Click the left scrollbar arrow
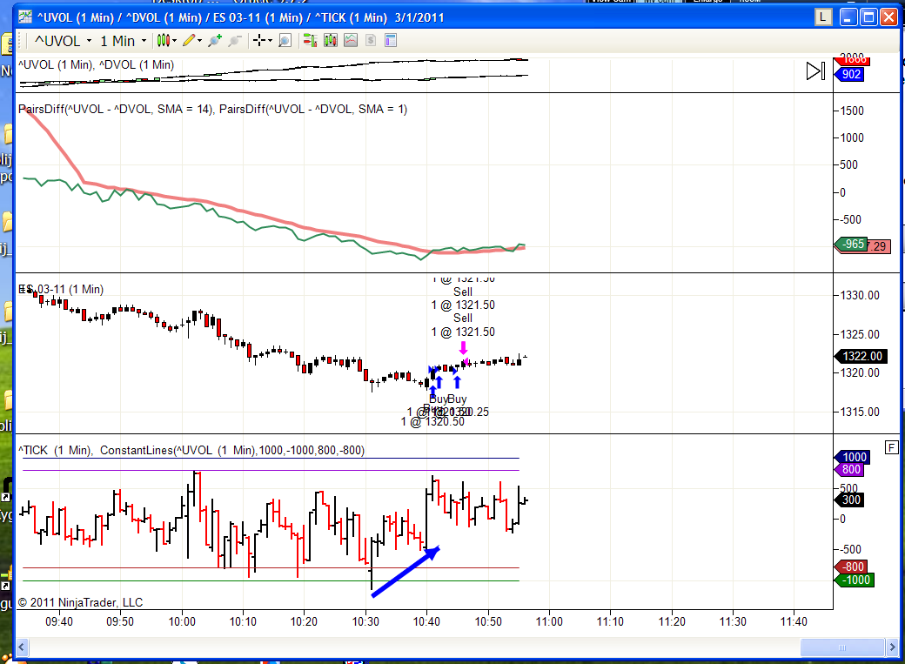The image size is (905, 664). point(22,647)
